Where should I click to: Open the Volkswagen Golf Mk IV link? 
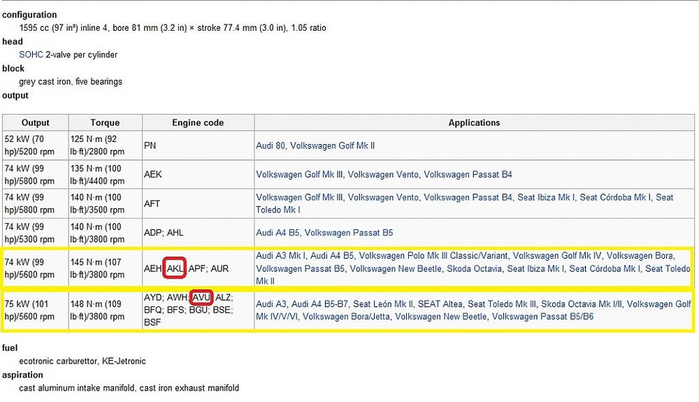(557, 256)
